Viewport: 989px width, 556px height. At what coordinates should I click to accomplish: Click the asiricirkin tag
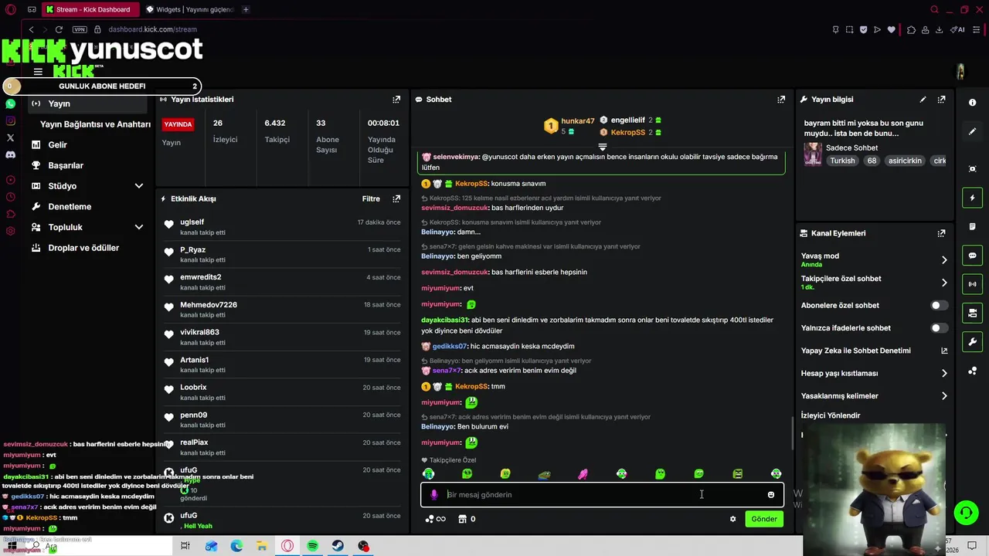click(x=905, y=161)
